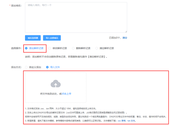Click the 选择操作 field label
This screenshot has height=125, width=176.
pyautogui.click(x=16, y=48)
